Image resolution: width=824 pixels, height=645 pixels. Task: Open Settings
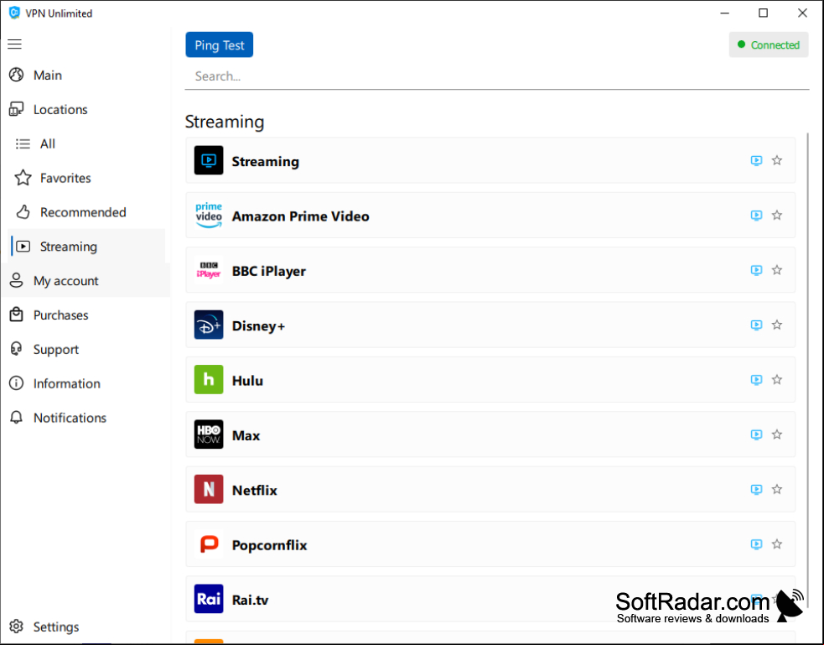tap(86, 627)
